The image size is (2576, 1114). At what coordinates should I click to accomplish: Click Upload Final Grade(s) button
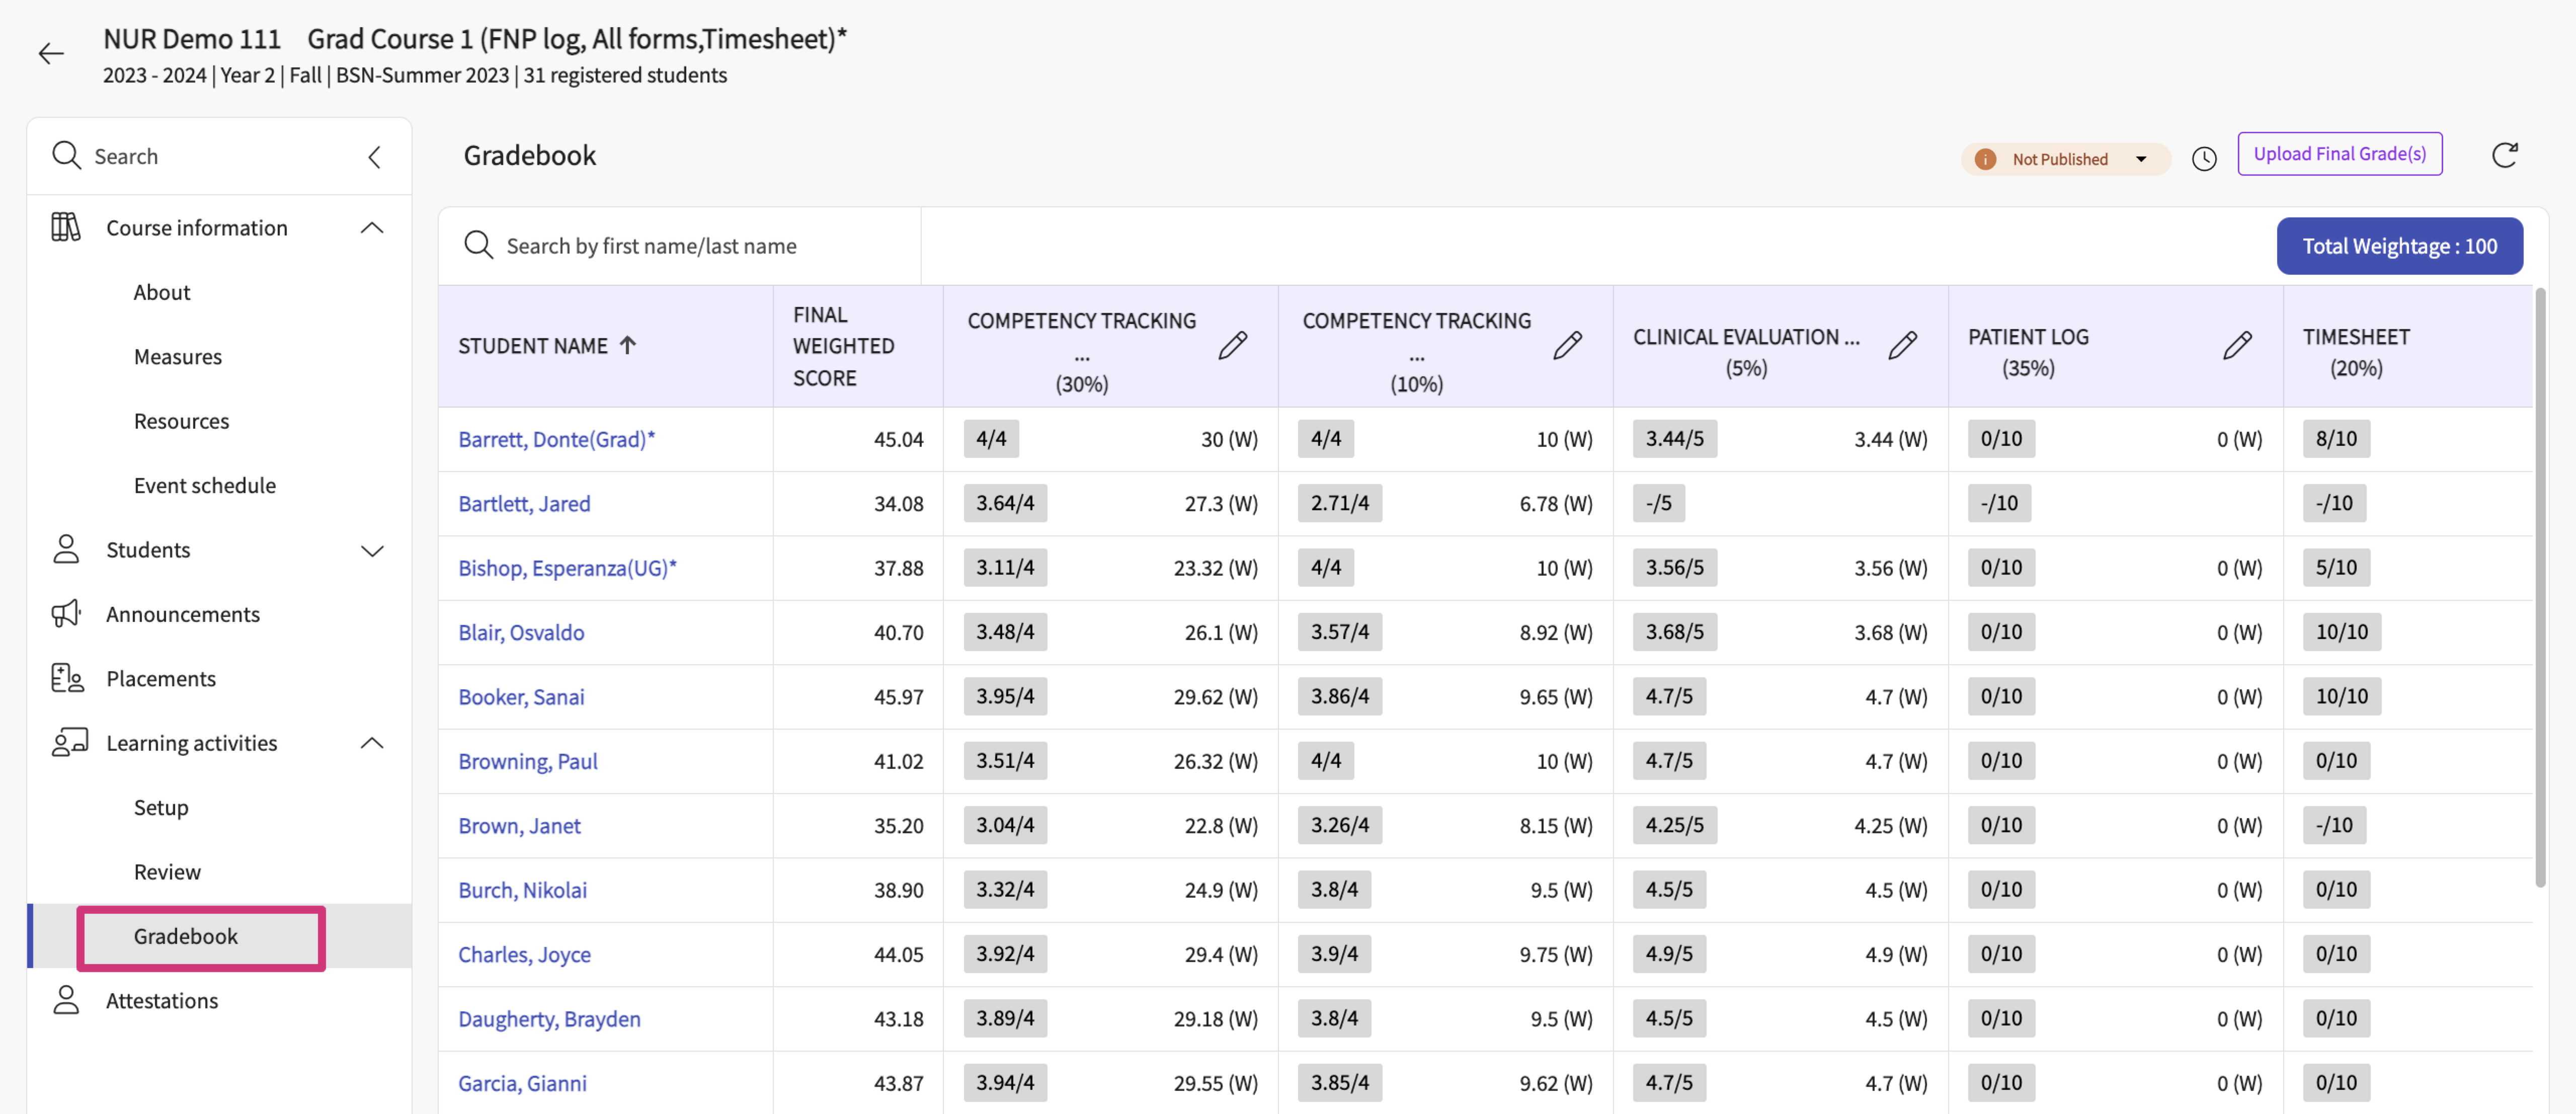click(2339, 154)
